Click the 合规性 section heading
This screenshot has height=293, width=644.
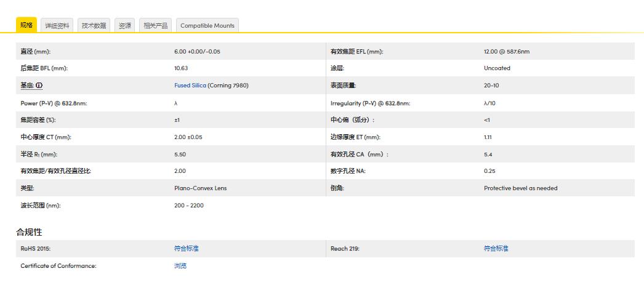pyautogui.click(x=29, y=232)
